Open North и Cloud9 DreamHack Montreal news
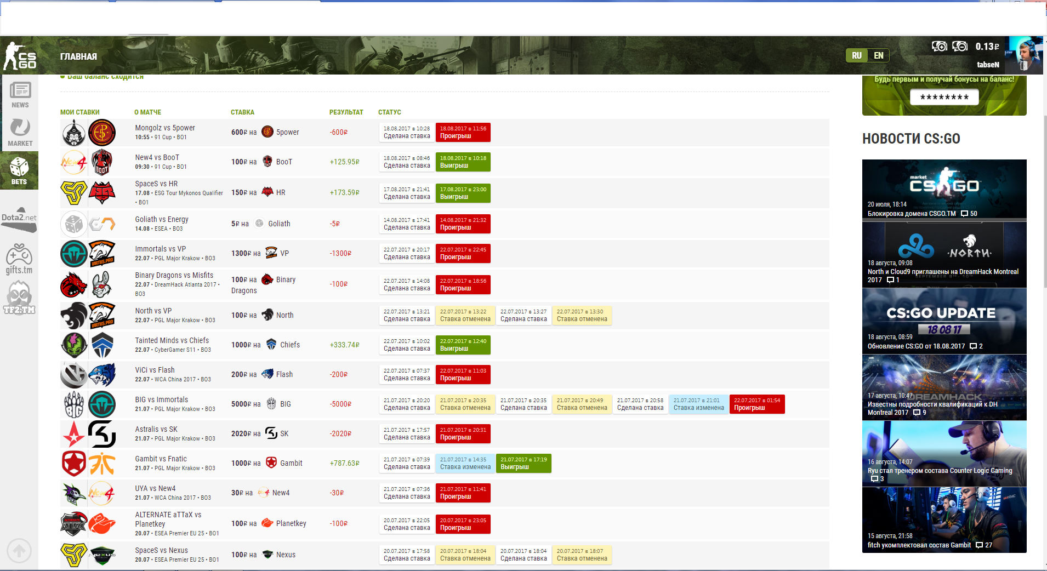This screenshot has height=571, width=1047. [x=944, y=255]
